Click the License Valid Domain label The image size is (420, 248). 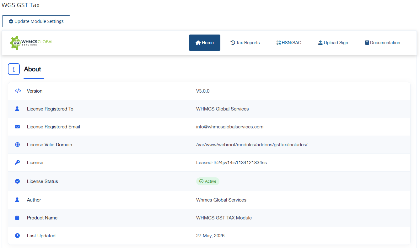(50, 145)
